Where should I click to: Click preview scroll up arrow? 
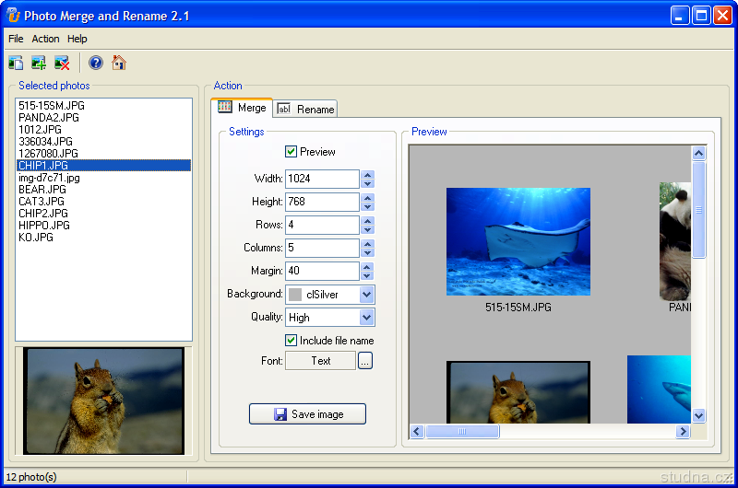click(699, 153)
